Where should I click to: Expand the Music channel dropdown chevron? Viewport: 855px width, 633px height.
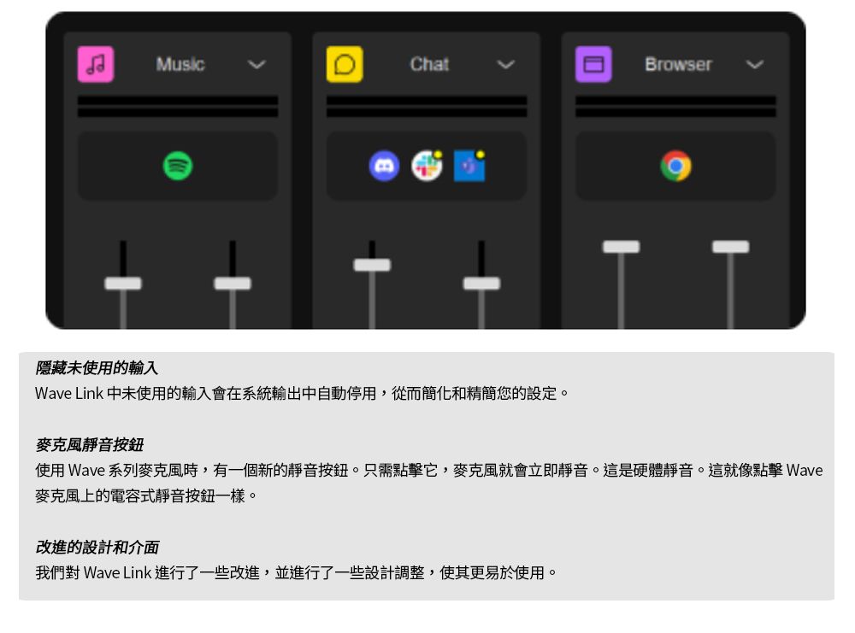point(256,65)
